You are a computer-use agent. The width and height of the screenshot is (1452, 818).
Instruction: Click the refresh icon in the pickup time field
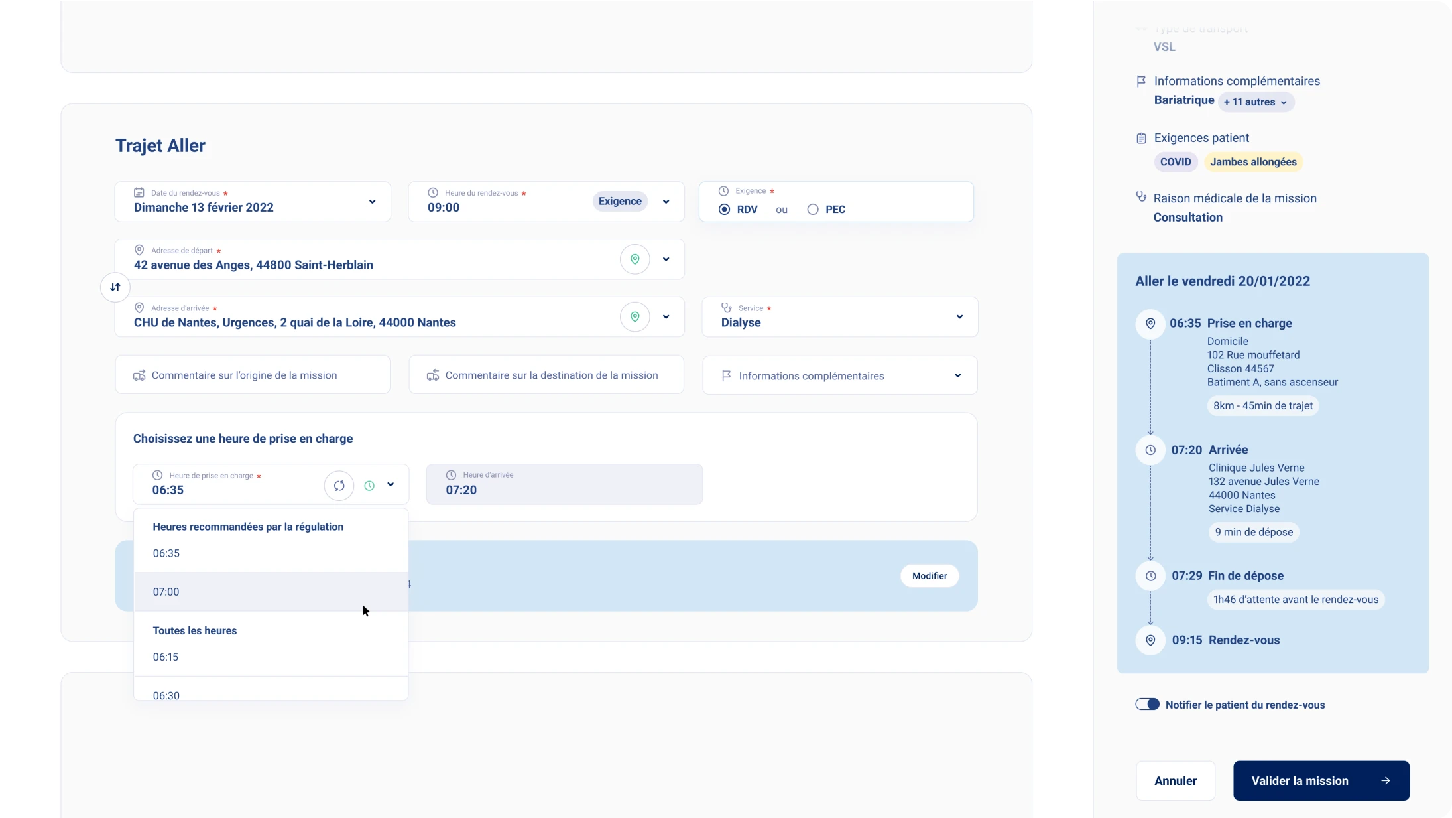point(339,486)
